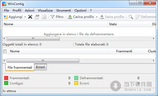158x96 pixels.
Task: Click the red Frammentati color swatch
Action: point(6,78)
